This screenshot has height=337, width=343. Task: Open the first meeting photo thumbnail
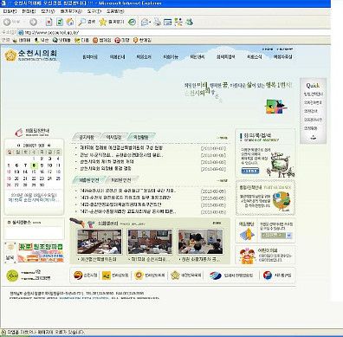tap(99, 242)
